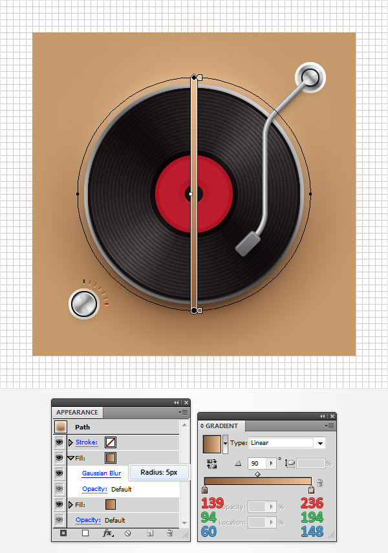The image size is (388, 553).
Task: Click the red record label
Action: [x=193, y=194]
